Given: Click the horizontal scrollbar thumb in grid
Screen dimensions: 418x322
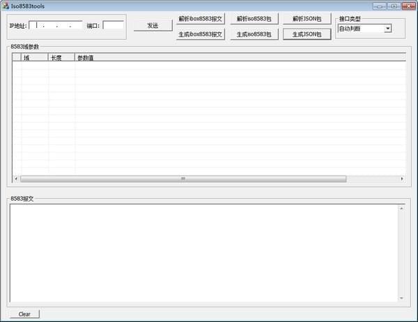Looking at the screenshot, I should coord(183,178).
